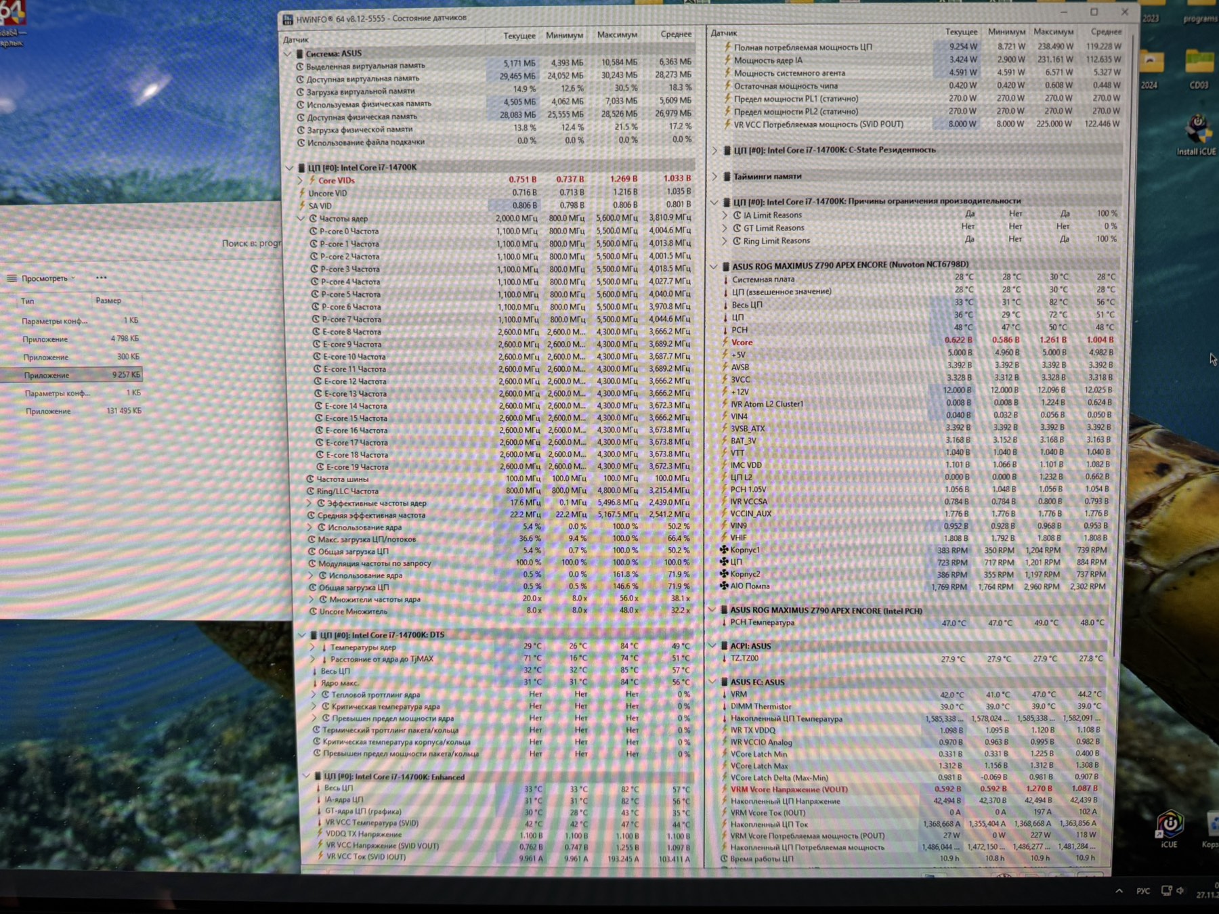
Task: Expand the Core VIDs row
Action: [300, 180]
